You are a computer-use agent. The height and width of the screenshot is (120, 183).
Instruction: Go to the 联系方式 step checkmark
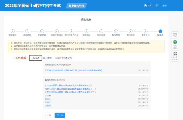tap(101, 31)
